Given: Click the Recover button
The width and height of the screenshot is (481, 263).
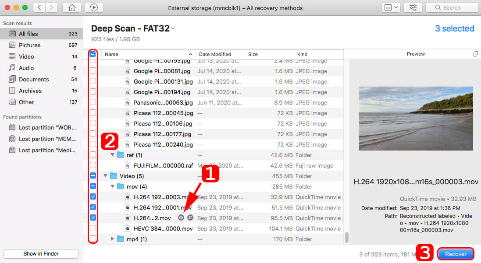Looking at the screenshot, I should 456,254.
